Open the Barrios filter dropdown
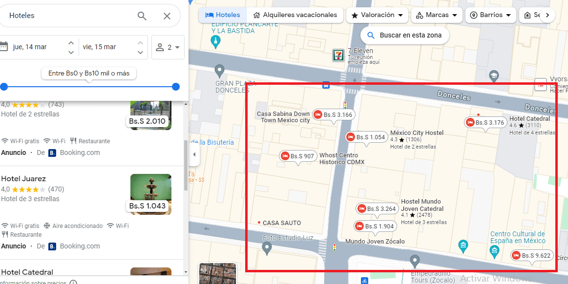568x284 pixels. point(490,15)
